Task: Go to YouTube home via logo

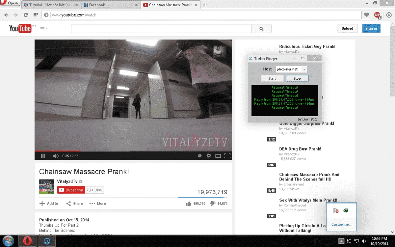Action: [x=20, y=28]
